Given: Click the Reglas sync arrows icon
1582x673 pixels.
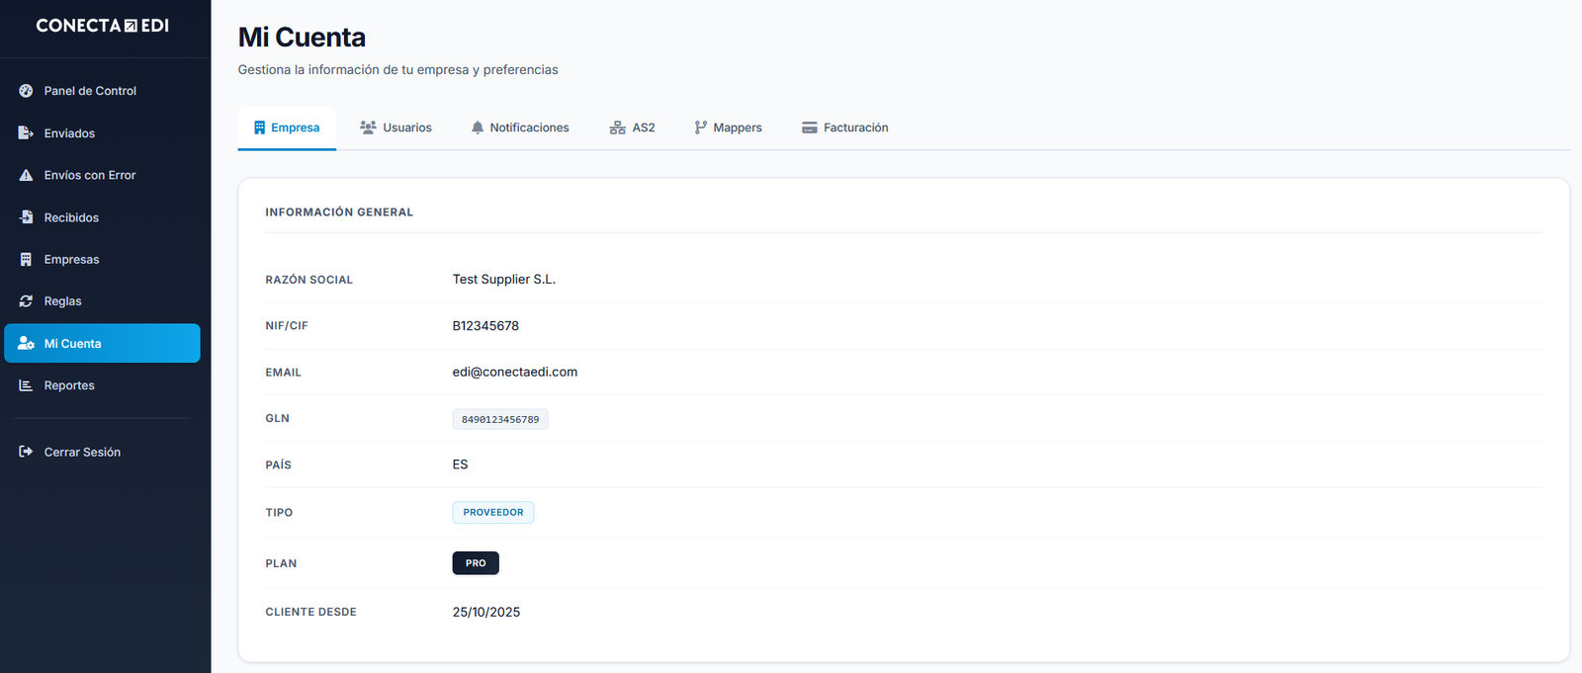Looking at the screenshot, I should click(x=26, y=301).
